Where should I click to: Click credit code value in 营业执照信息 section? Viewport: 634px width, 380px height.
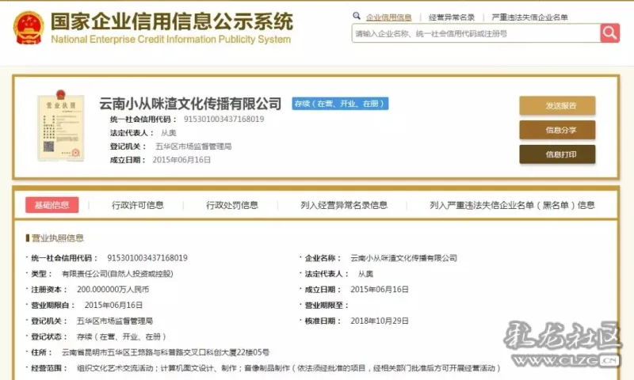pyautogui.click(x=147, y=258)
